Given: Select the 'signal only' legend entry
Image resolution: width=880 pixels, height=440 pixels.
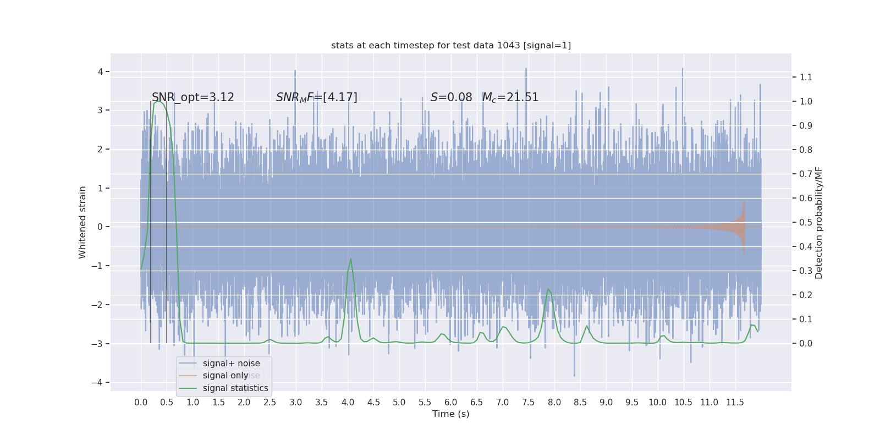Looking at the screenshot, I should 226,376.
